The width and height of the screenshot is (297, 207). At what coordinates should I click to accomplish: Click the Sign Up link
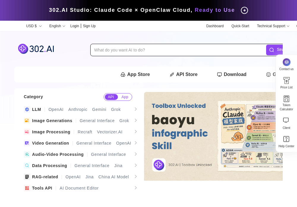[x=89, y=26]
